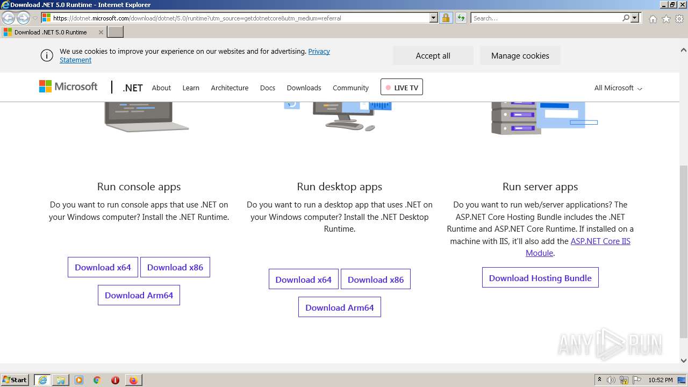Accept all cookies
The image size is (688, 387).
click(x=433, y=55)
